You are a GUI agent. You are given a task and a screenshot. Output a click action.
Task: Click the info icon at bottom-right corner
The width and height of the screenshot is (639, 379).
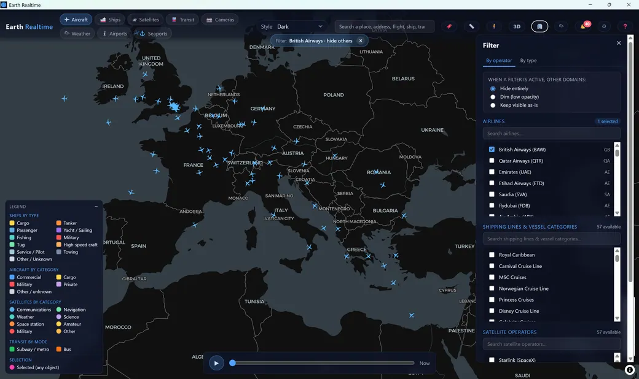pyautogui.click(x=630, y=370)
